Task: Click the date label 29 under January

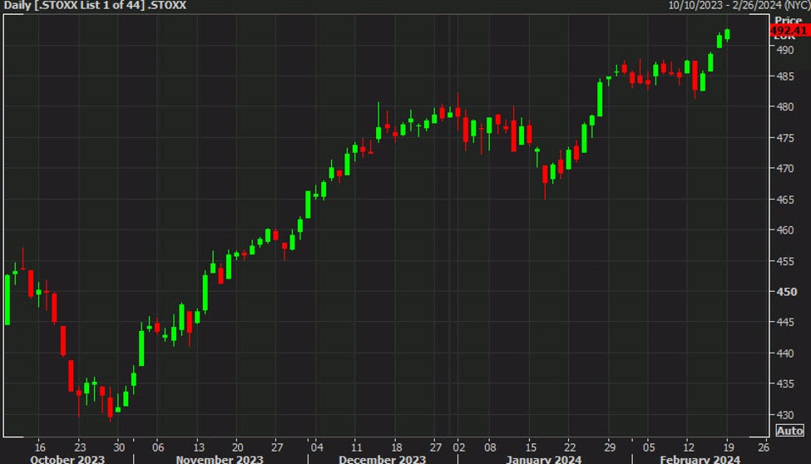Action: pos(610,447)
